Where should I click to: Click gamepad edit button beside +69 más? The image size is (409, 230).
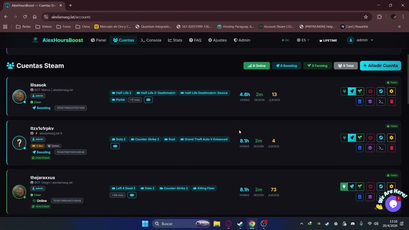[x=132, y=195]
